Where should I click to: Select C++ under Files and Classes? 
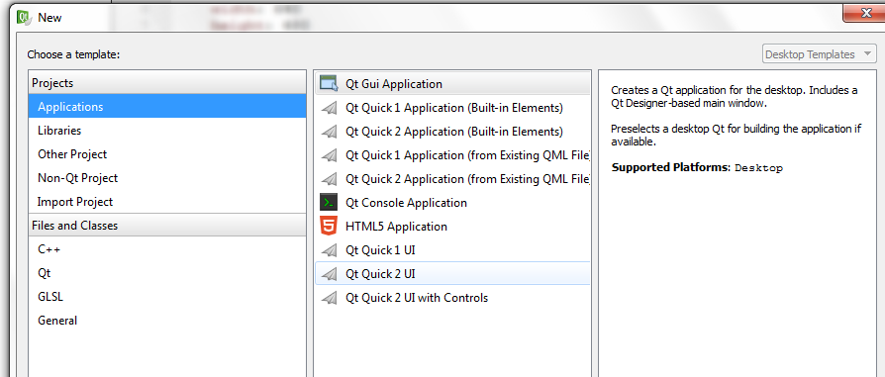[167, 249]
